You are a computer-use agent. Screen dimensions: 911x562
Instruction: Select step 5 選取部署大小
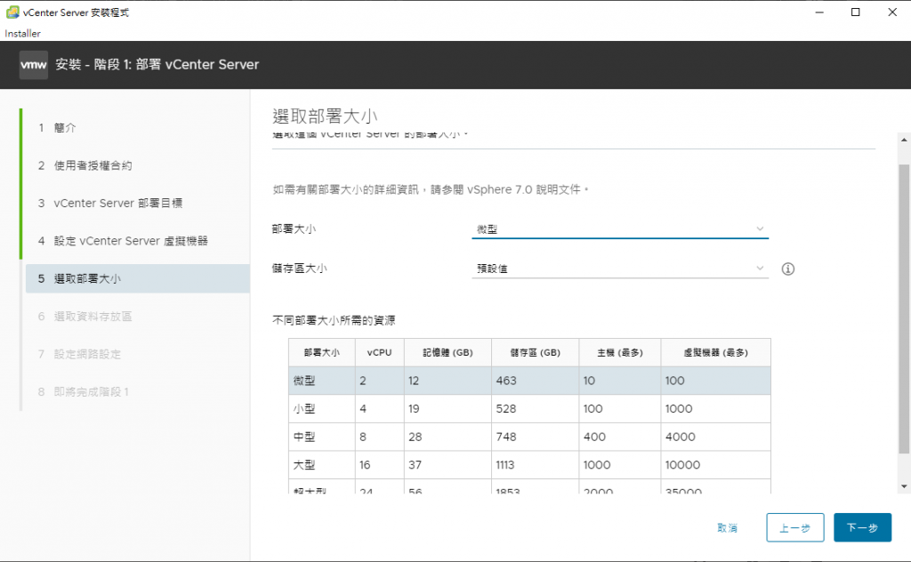coord(138,278)
